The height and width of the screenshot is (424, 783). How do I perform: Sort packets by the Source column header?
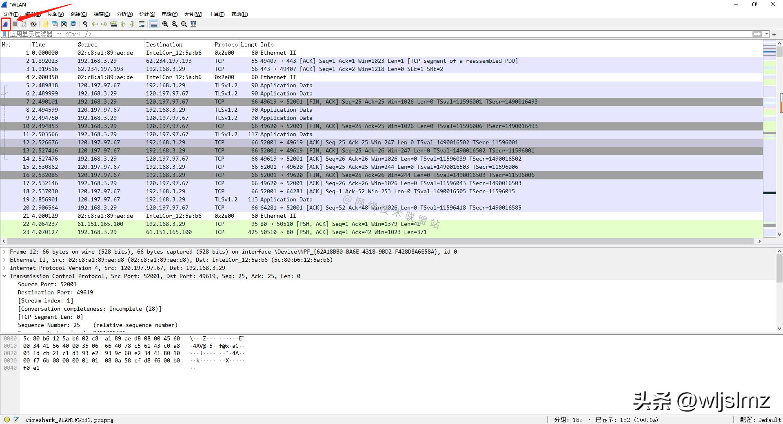pos(87,44)
